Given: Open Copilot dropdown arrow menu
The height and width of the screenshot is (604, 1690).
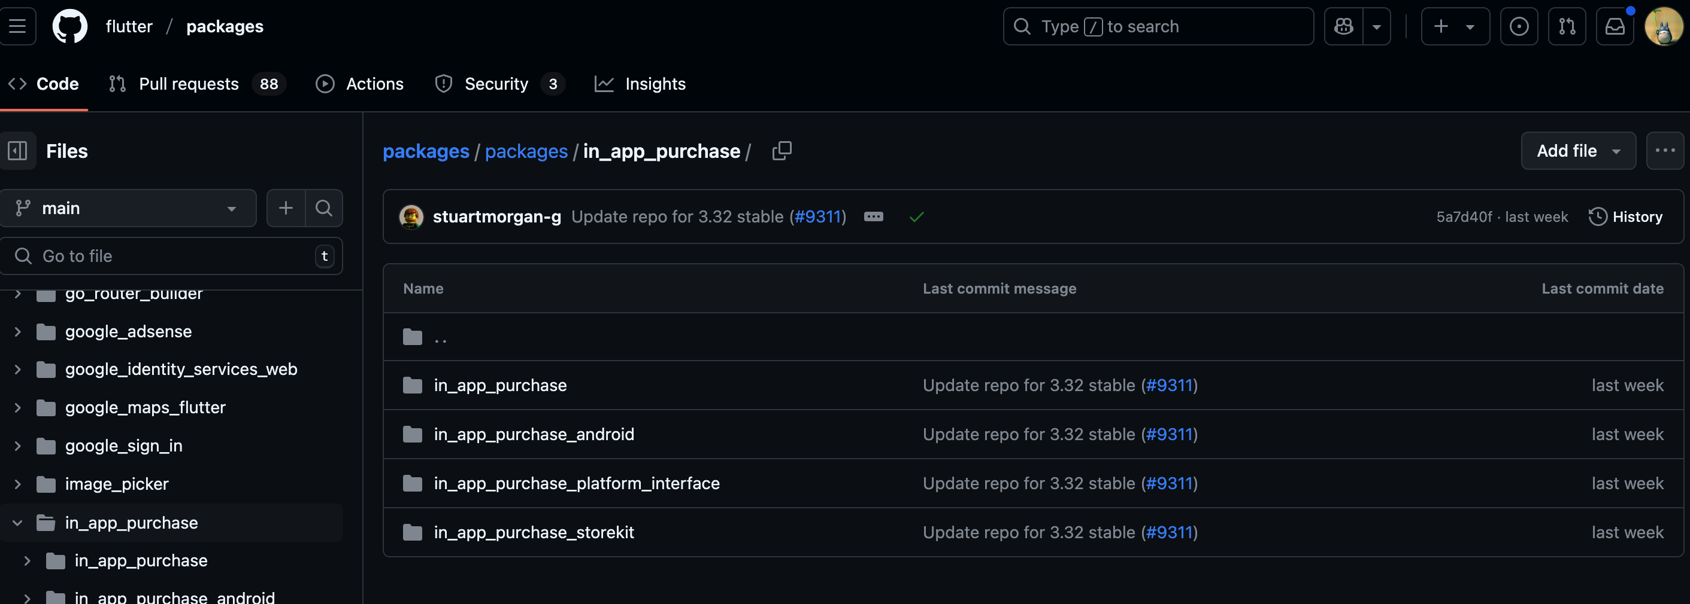Looking at the screenshot, I should [x=1376, y=26].
